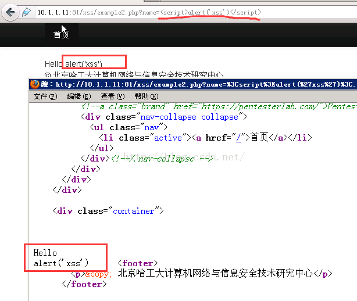Open the 首页 navigation link
Viewport: 357px width, 301px height.
pos(61,35)
